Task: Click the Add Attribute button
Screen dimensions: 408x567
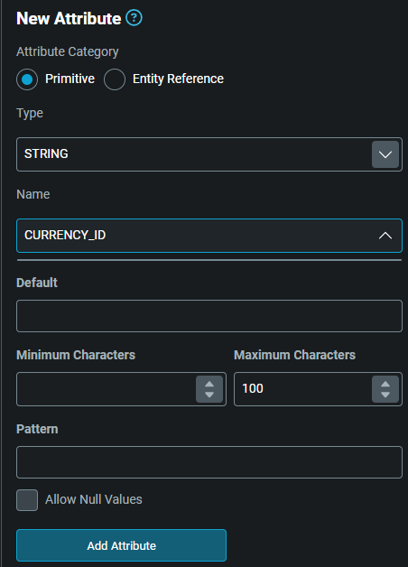Action: (122, 545)
